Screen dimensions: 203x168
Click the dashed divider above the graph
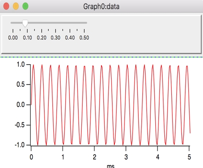click(101, 57)
